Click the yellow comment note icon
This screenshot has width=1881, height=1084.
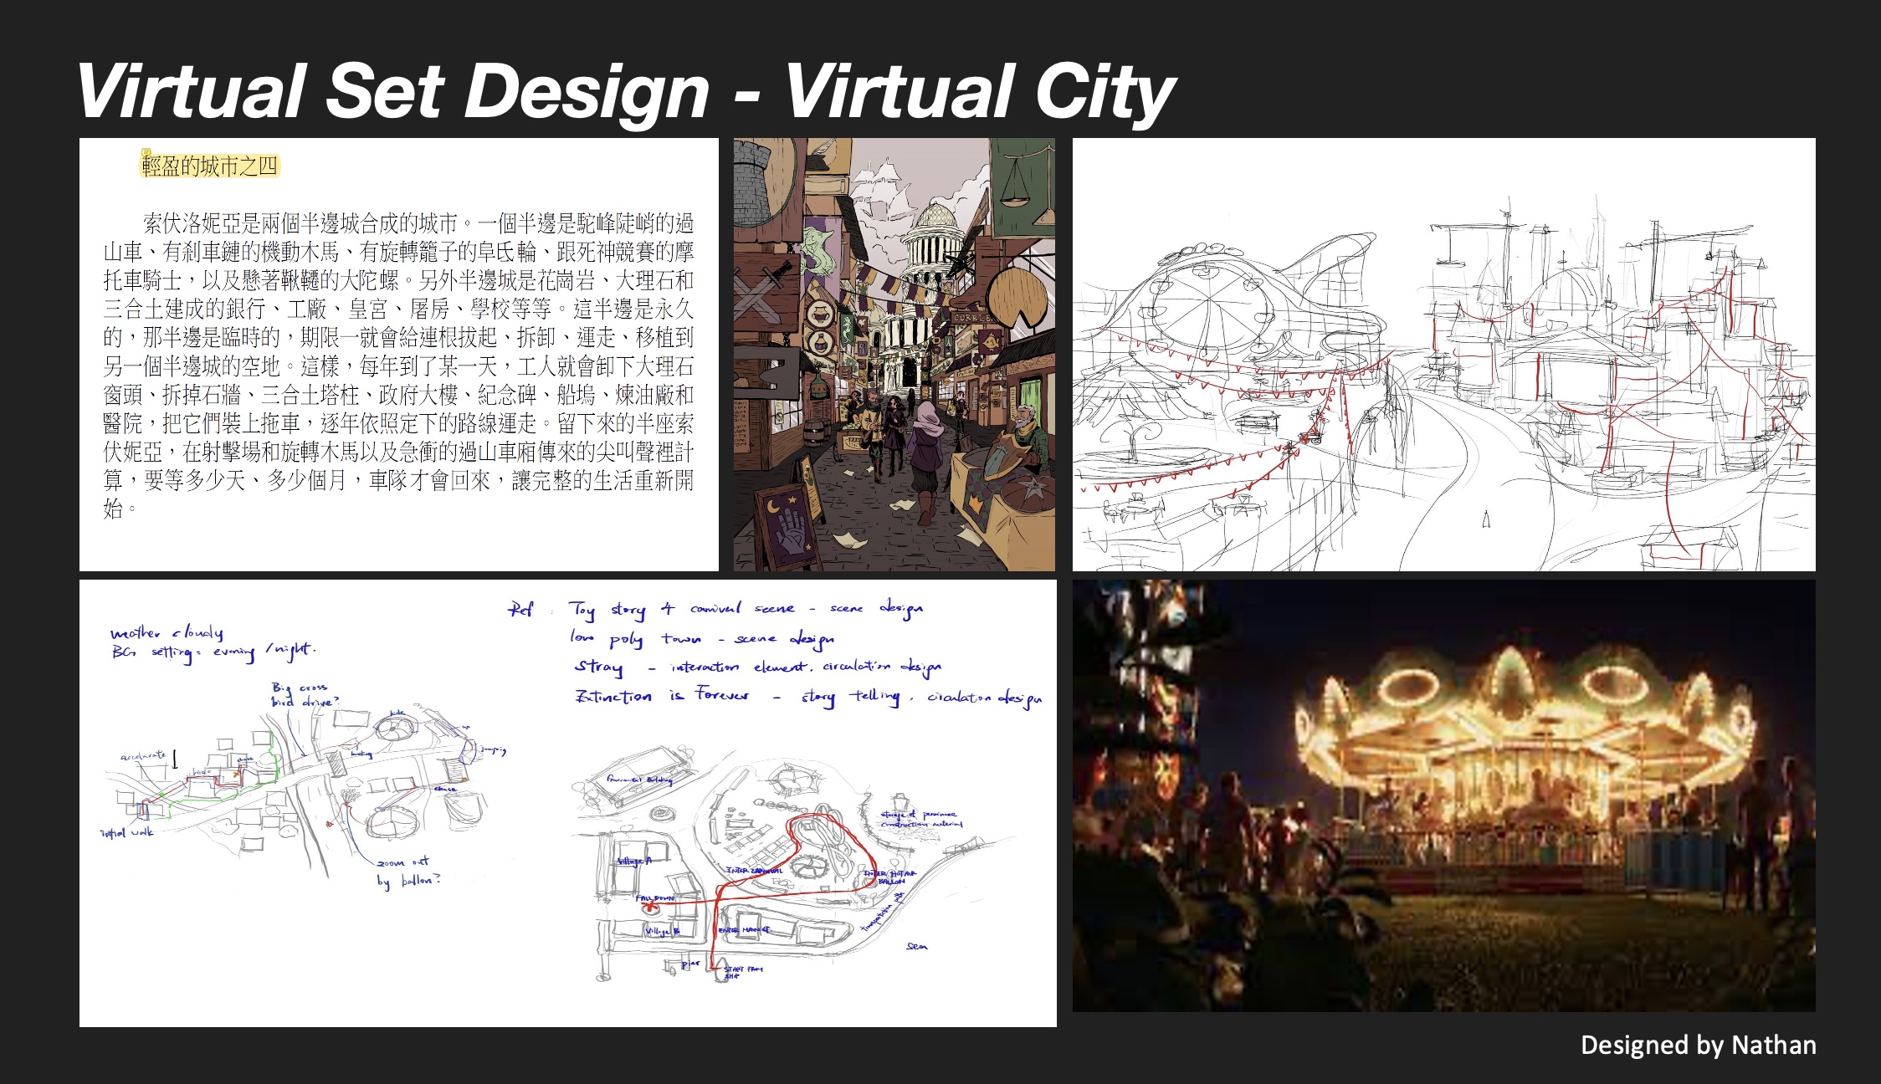tap(146, 154)
